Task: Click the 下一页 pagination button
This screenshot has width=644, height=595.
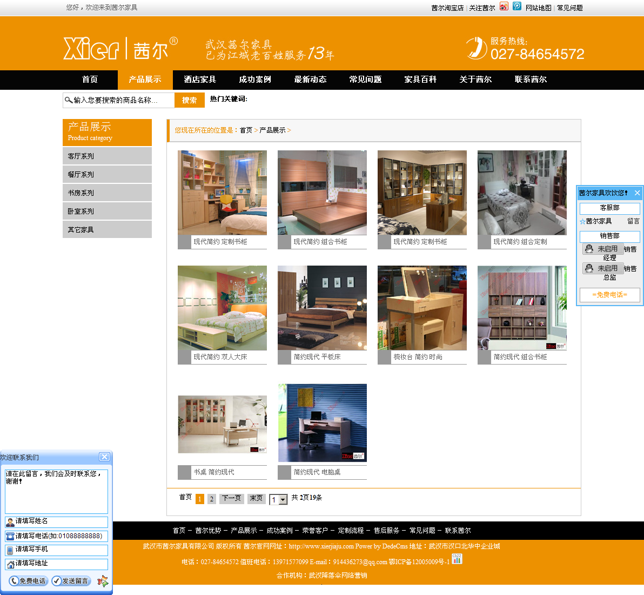Action: pos(232,498)
